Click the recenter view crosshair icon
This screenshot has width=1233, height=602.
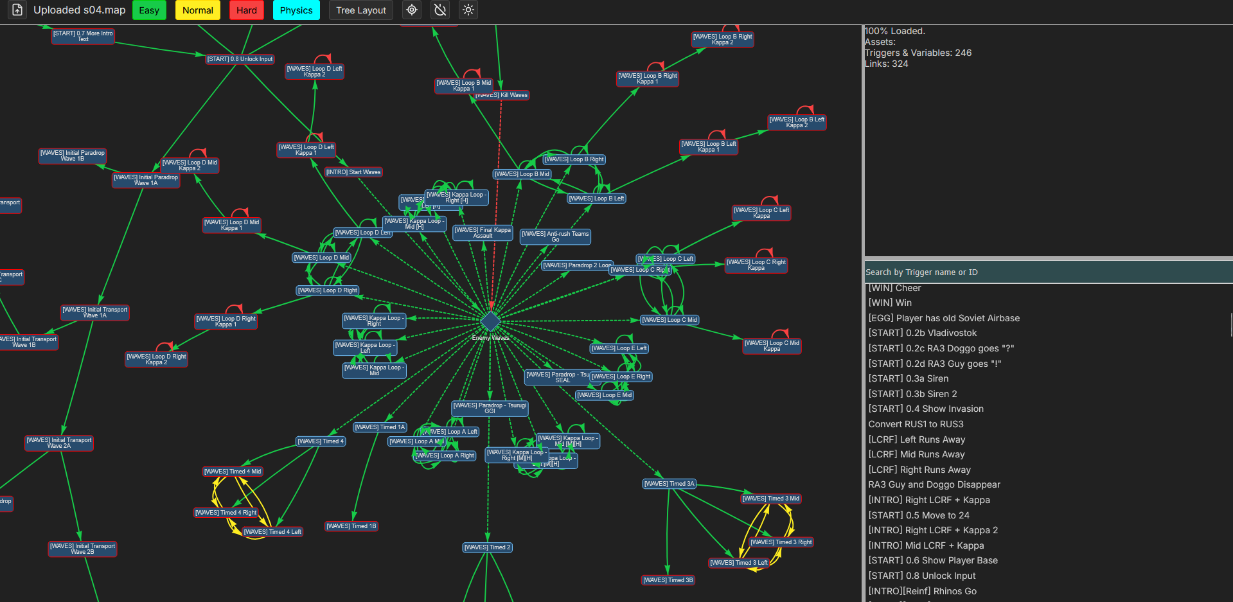[412, 10]
